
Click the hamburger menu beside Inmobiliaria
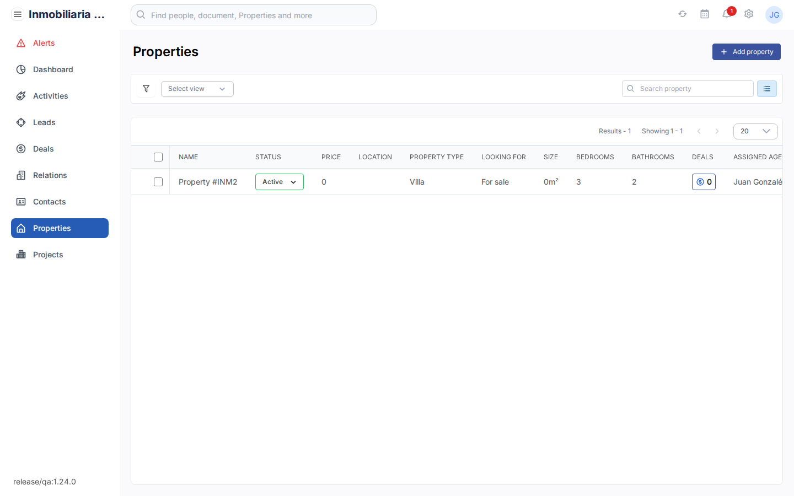17,14
